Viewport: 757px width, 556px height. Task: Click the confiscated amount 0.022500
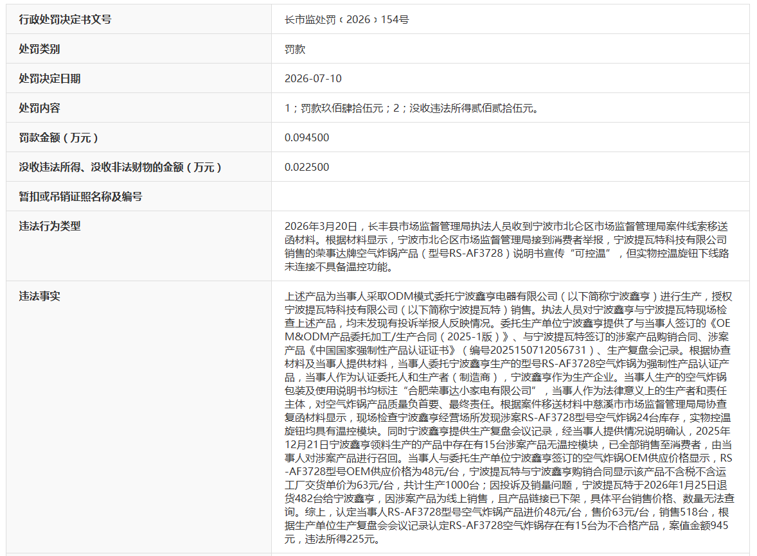pos(307,168)
